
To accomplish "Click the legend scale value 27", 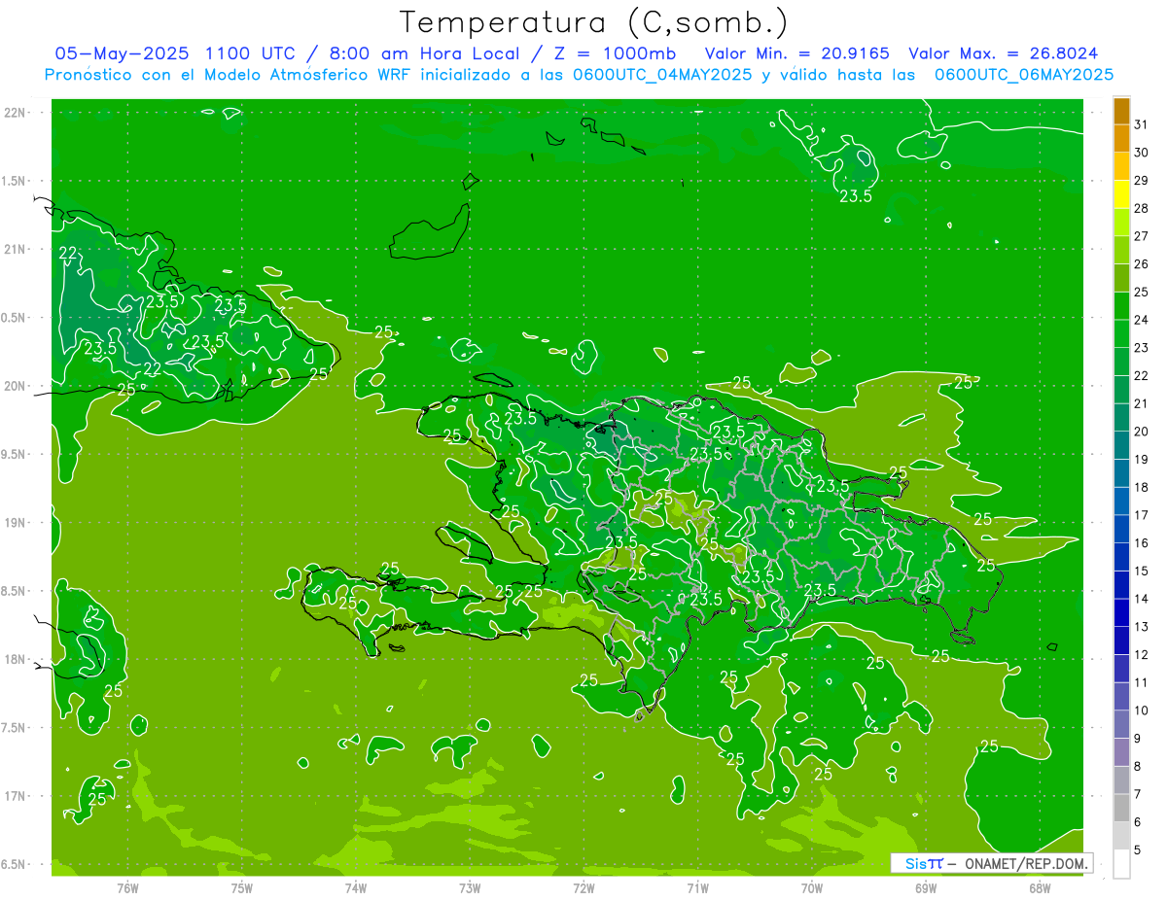I will coord(1141,236).
